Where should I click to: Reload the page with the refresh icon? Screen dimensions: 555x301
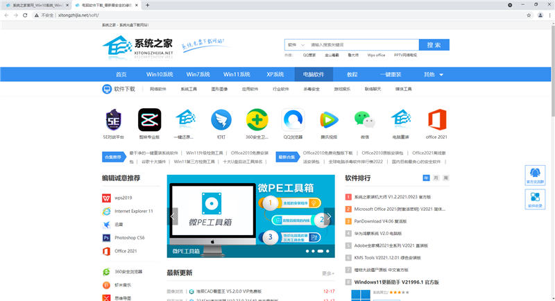(25, 15)
